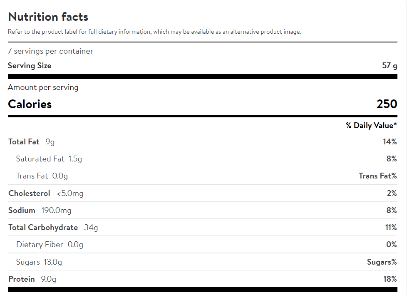Click the Saturated Fat 1.5g entry
The height and width of the screenshot is (295, 407).
[x=49, y=159]
